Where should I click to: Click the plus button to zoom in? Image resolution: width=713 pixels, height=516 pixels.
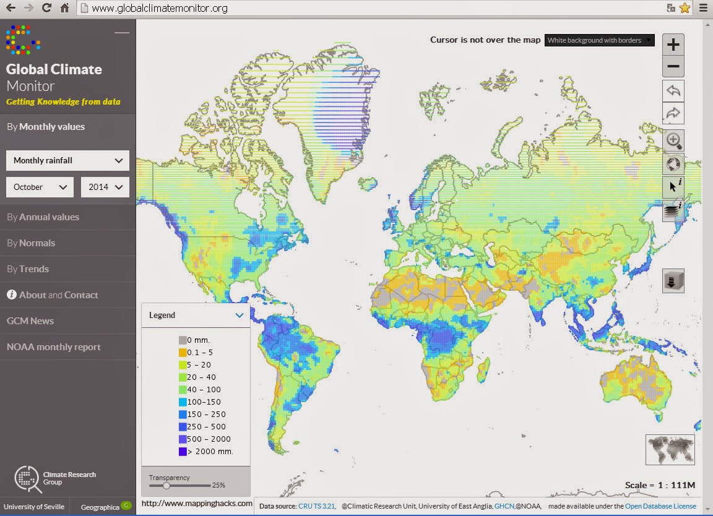click(x=673, y=44)
